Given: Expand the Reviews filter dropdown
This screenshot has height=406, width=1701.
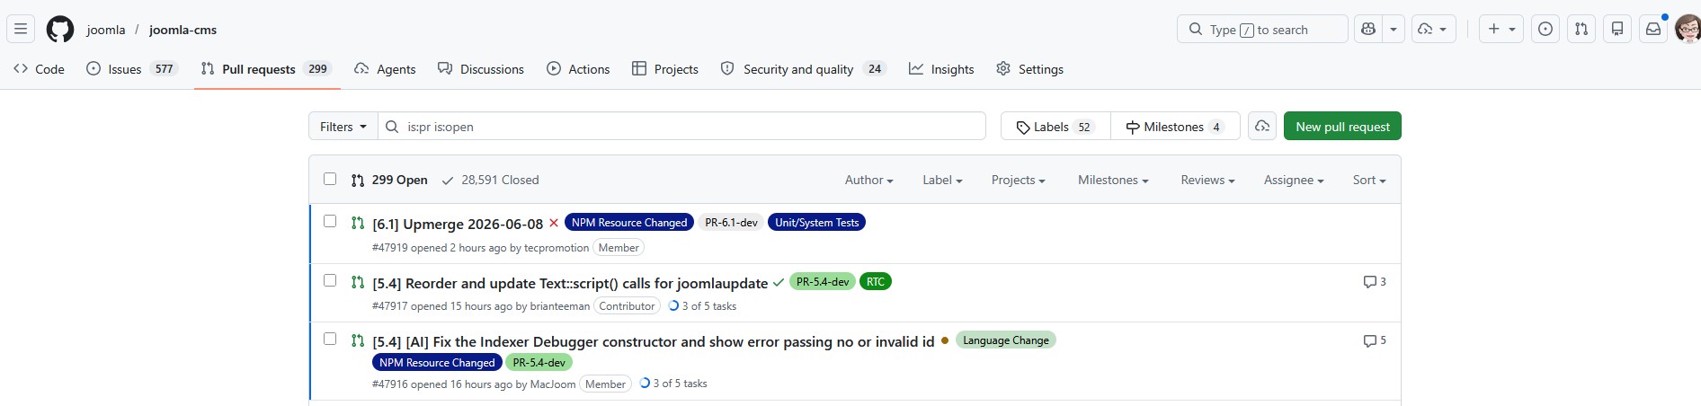Looking at the screenshot, I should pos(1207,180).
